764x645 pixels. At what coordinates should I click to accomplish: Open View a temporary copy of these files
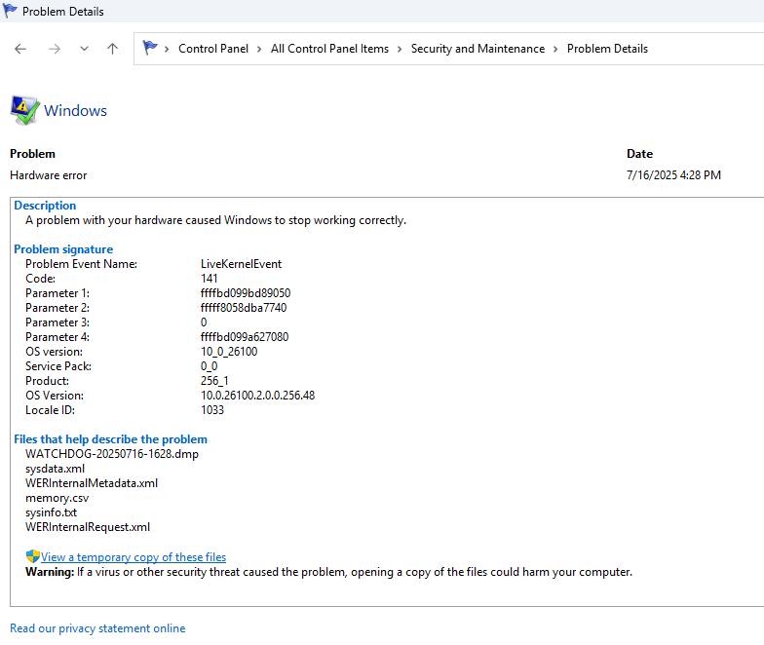pyautogui.click(x=134, y=557)
